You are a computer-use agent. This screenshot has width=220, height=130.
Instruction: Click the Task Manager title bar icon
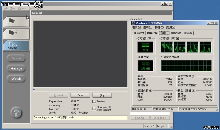[133, 23]
